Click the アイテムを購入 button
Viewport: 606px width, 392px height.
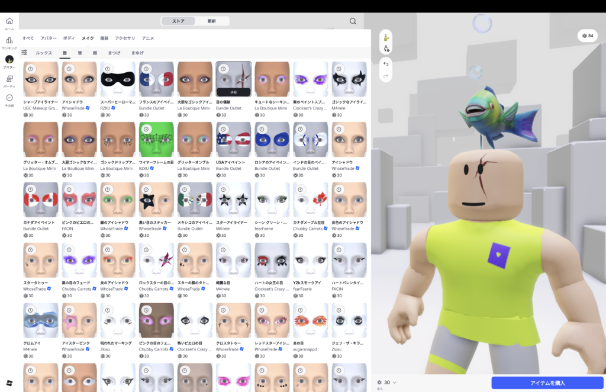coord(547,383)
